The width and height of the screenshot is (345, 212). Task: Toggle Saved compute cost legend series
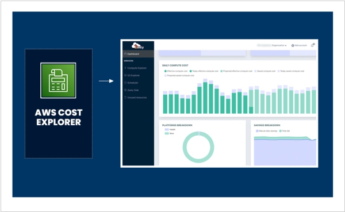[x=265, y=71]
